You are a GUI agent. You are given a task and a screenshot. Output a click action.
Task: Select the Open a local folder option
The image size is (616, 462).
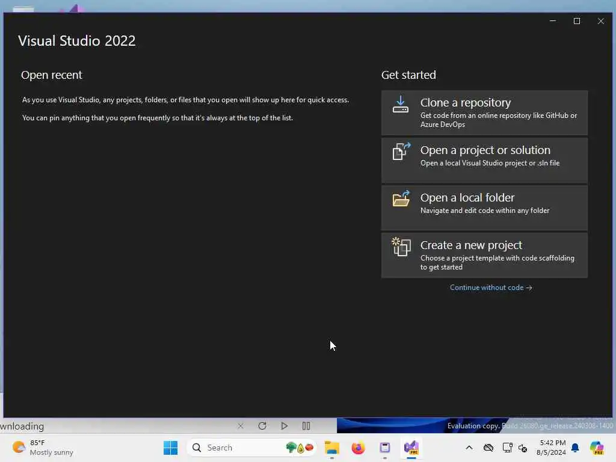(x=484, y=208)
